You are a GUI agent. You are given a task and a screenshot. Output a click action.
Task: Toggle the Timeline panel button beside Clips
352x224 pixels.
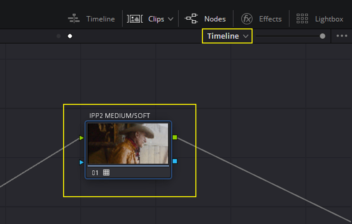pyautogui.click(x=91, y=19)
